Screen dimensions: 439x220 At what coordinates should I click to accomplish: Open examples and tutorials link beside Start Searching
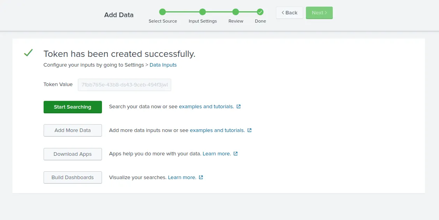pos(206,107)
